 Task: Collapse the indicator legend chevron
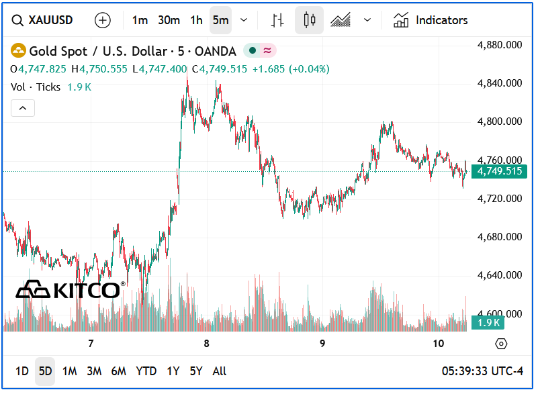tap(23, 108)
